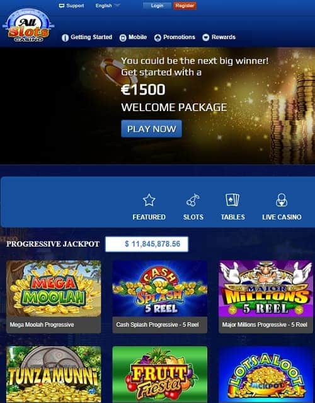Click the red Register button
Screen dimensions: 315x403
pyautogui.click(x=185, y=6)
